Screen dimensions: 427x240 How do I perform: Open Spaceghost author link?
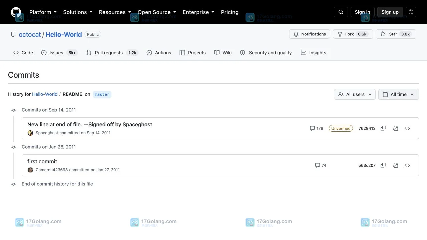(47, 133)
